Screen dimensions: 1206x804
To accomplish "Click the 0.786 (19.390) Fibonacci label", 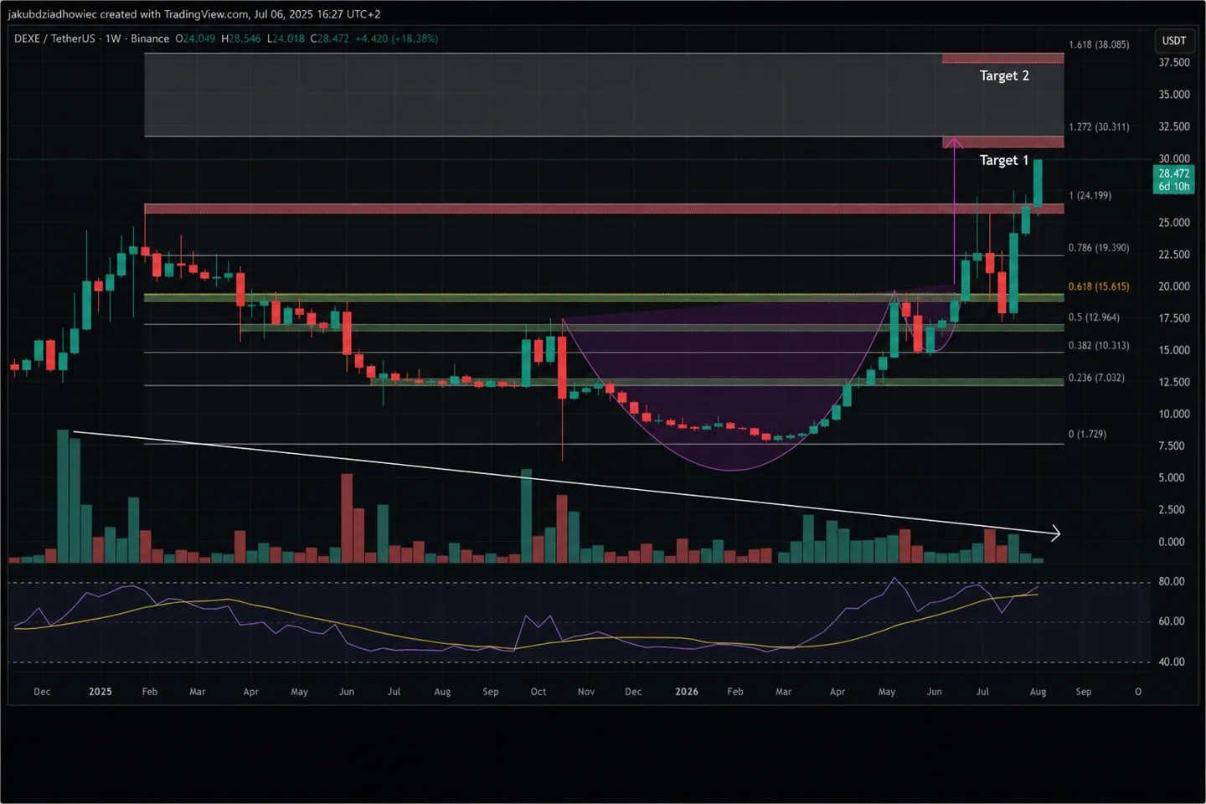I will (1099, 248).
